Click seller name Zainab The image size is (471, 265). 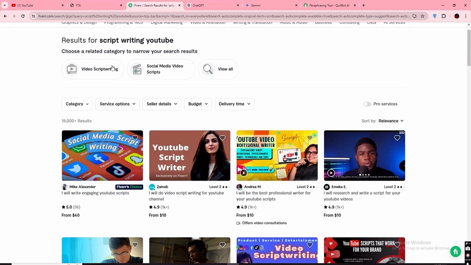pos(162,187)
